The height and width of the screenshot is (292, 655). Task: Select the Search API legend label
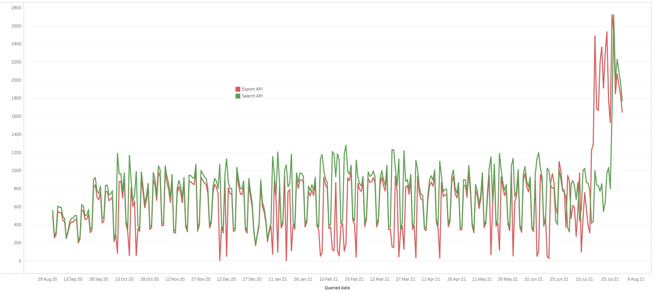pyautogui.click(x=252, y=96)
